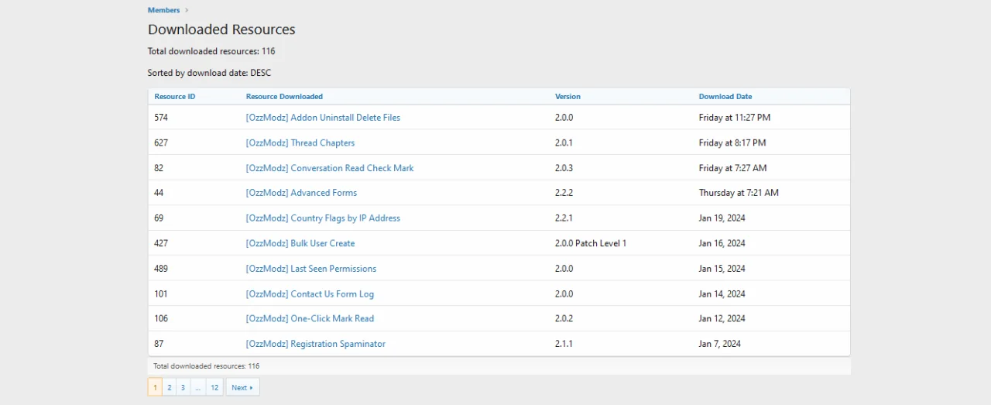Open the Thread Chapters resource link
The height and width of the screenshot is (405, 991).
(300, 142)
